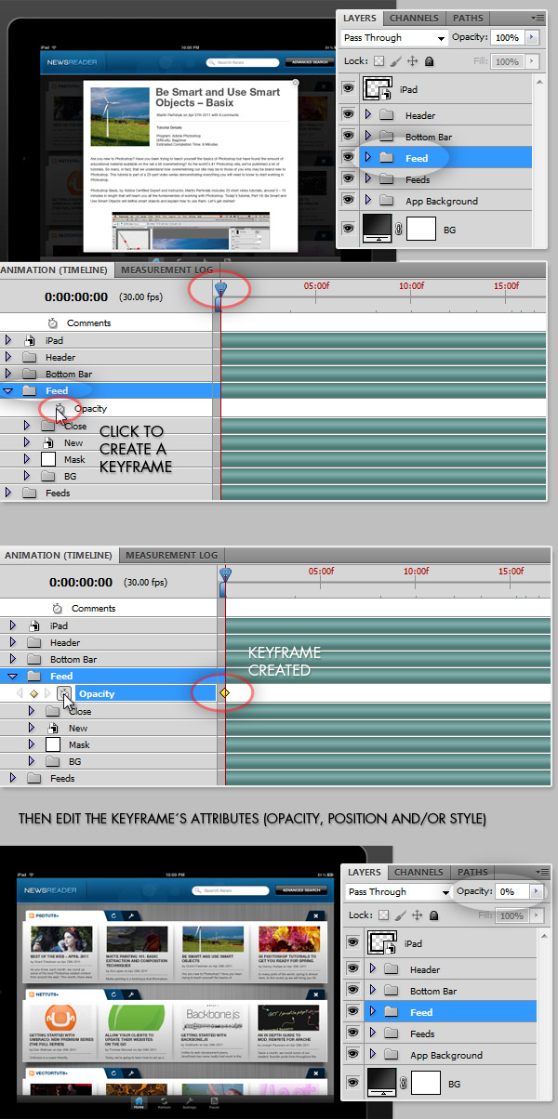Viewport: 558px width, 1119px height.
Task: Click lock transparent pixels icon in top Layers panel
Action: coord(379,61)
